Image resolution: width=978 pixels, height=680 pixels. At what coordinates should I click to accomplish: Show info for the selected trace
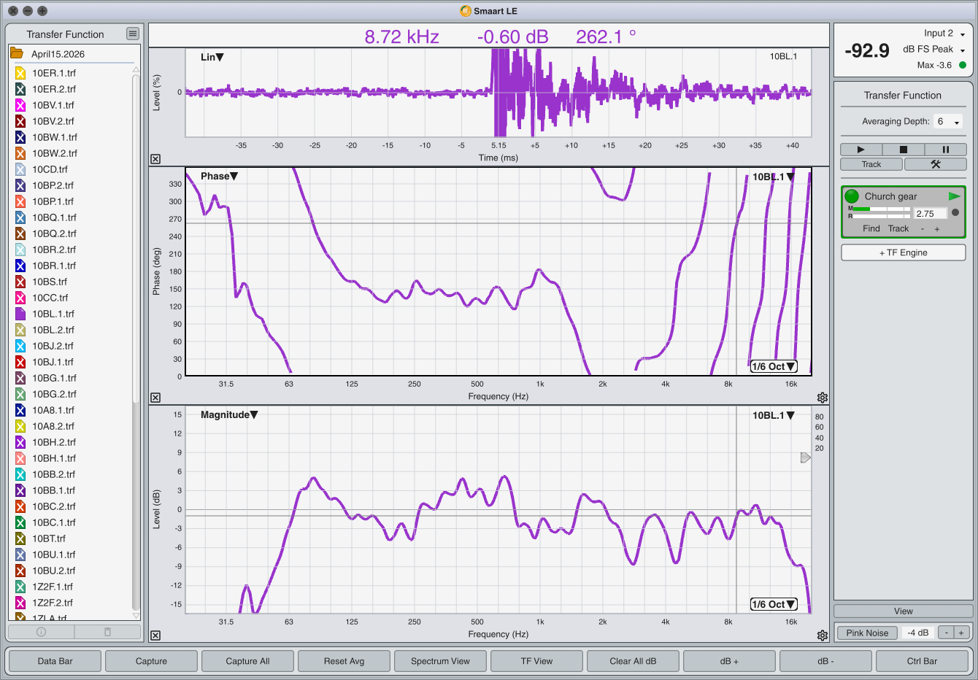click(41, 632)
